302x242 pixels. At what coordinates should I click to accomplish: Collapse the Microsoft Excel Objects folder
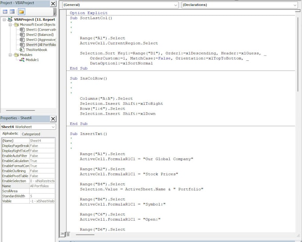(x=10, y=24)
